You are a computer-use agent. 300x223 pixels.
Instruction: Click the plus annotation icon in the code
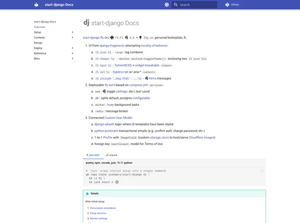(x=117, y=182)
